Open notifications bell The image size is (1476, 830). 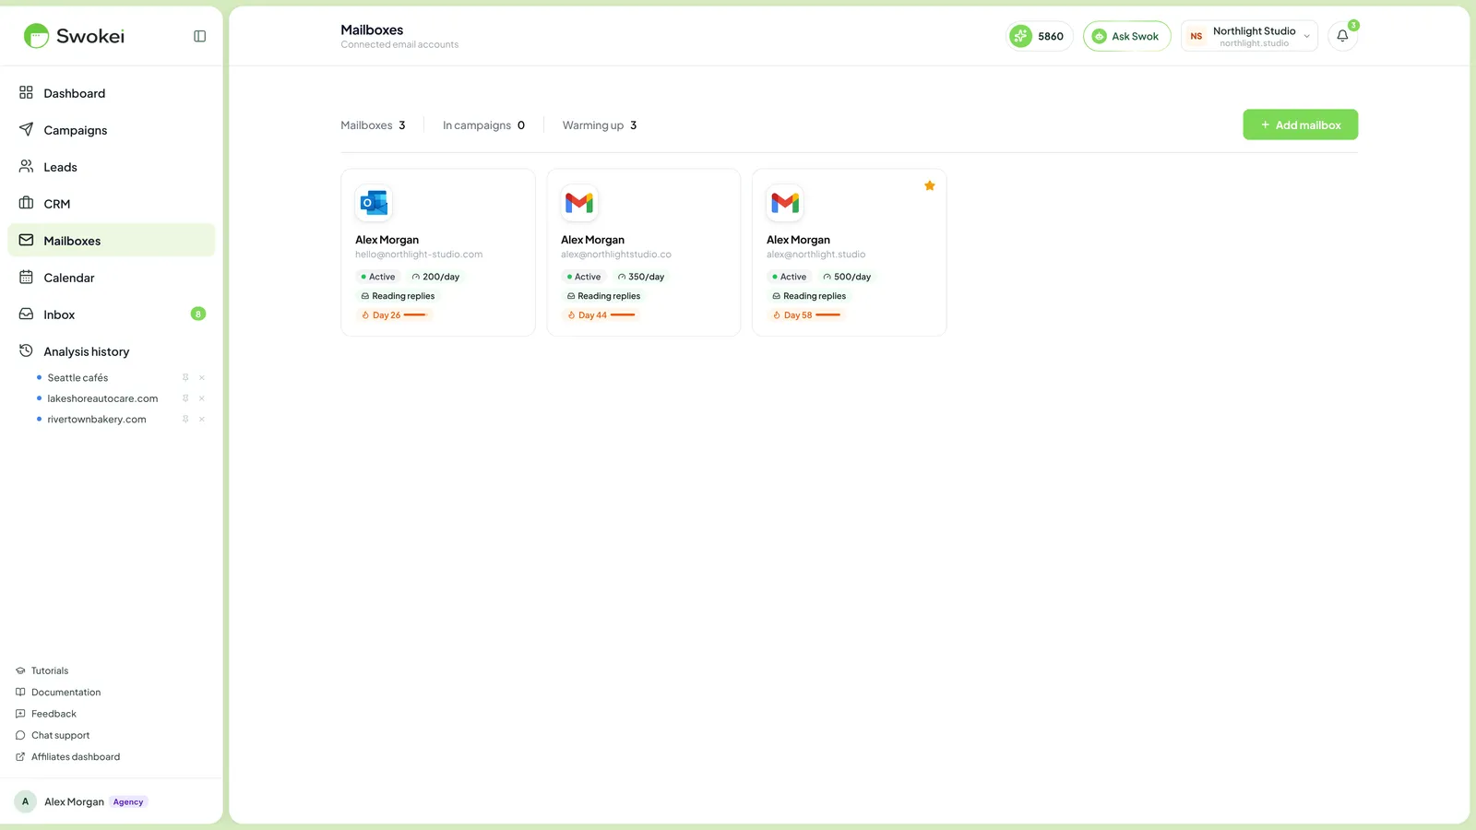pos(1342,36)
